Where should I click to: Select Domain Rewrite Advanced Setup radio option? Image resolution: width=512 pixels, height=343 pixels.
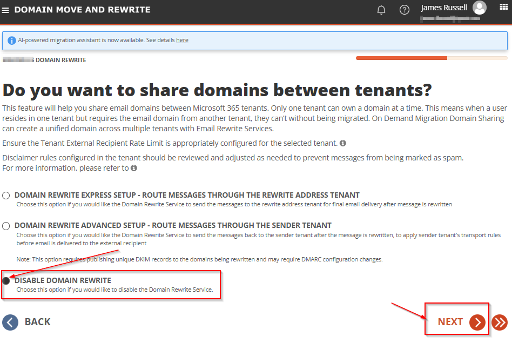coord(6,226)
